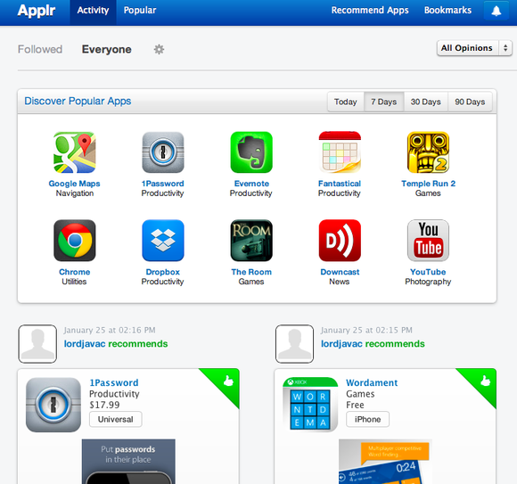Image resolution: width=517 pixels, height=484 pixels.
Task: Filter popular apps by 7 Days
Action: (x=384, y=102)
